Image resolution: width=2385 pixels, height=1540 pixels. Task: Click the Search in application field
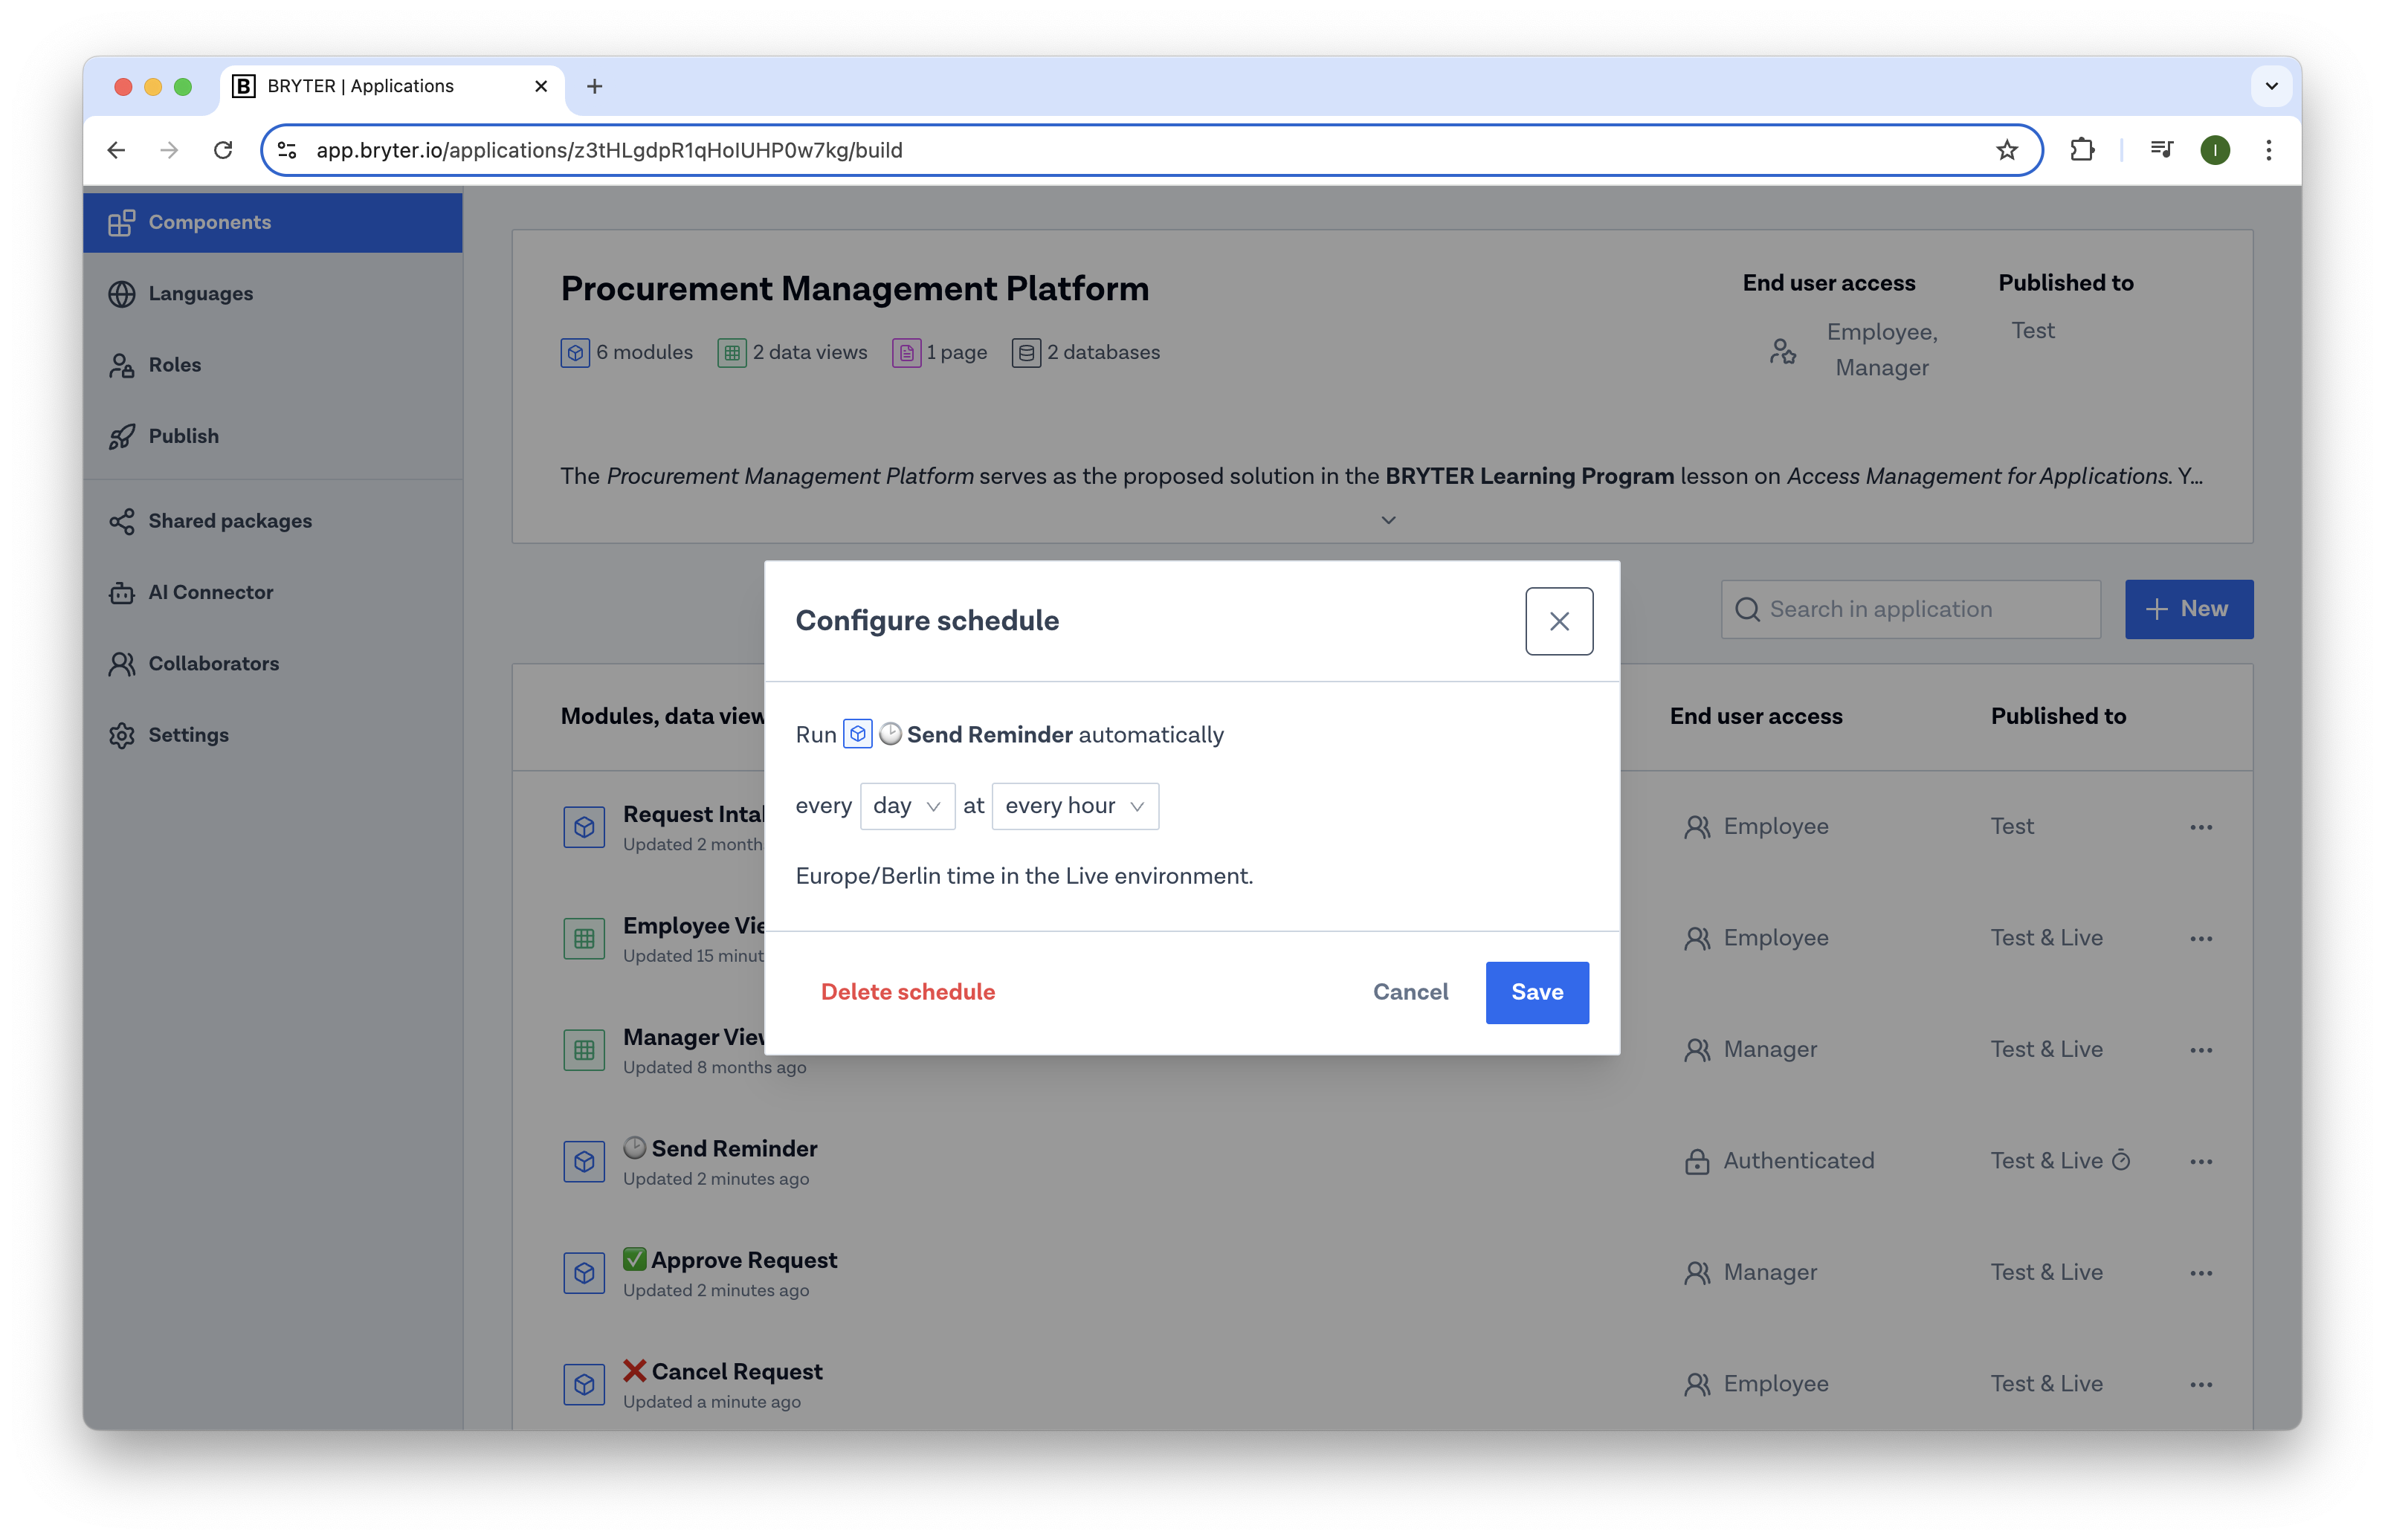click(x=1910, y=609)
